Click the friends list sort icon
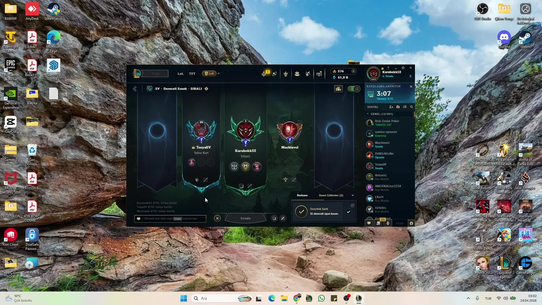This screenshot has width=542, height=305. point(405,107)
